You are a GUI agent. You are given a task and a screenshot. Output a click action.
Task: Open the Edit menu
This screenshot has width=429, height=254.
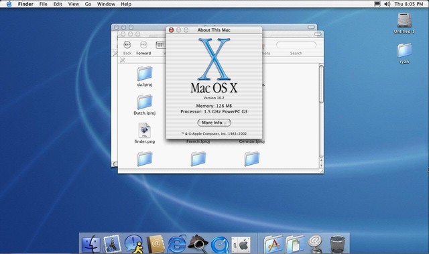pos(58,4)
